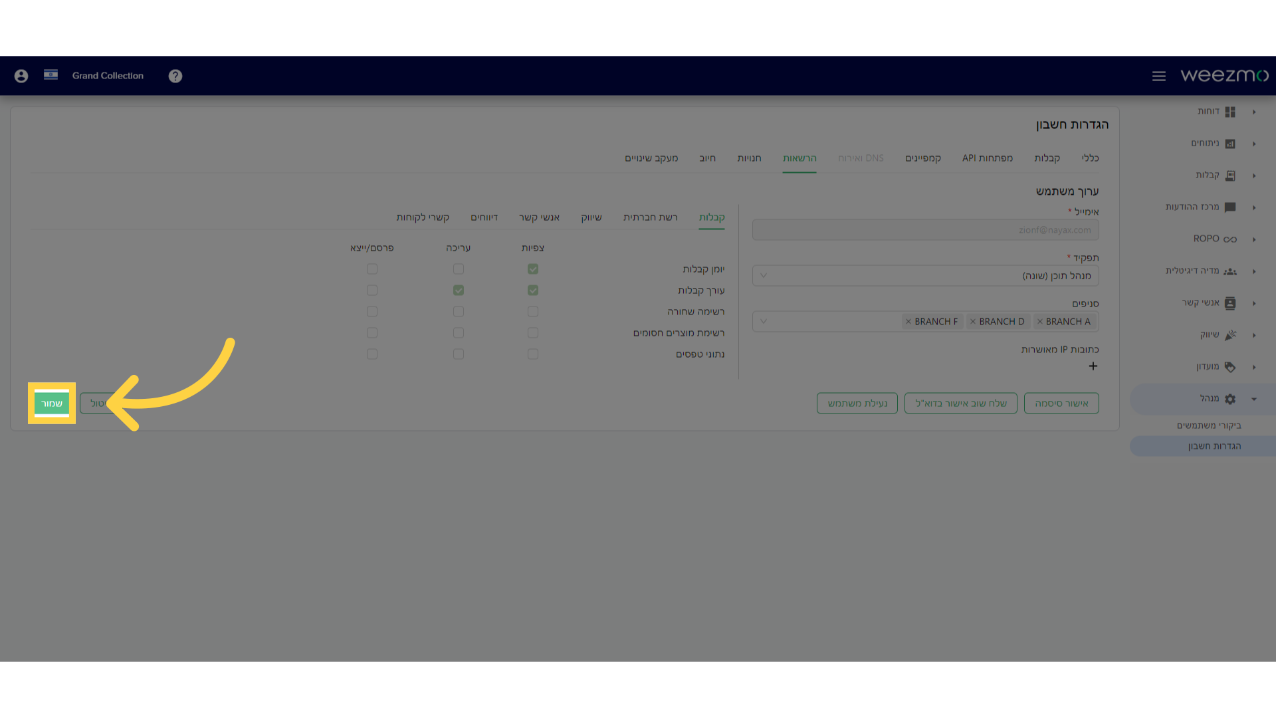The image size is (1276, 718).
Task: Collapse the מנהל sidebar section arrow
Action: [x=1254, y=399]
